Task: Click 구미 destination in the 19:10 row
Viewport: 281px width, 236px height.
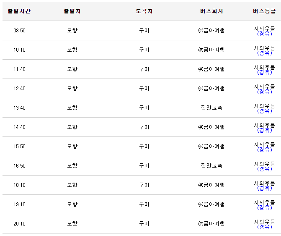Action: (144, 204)
